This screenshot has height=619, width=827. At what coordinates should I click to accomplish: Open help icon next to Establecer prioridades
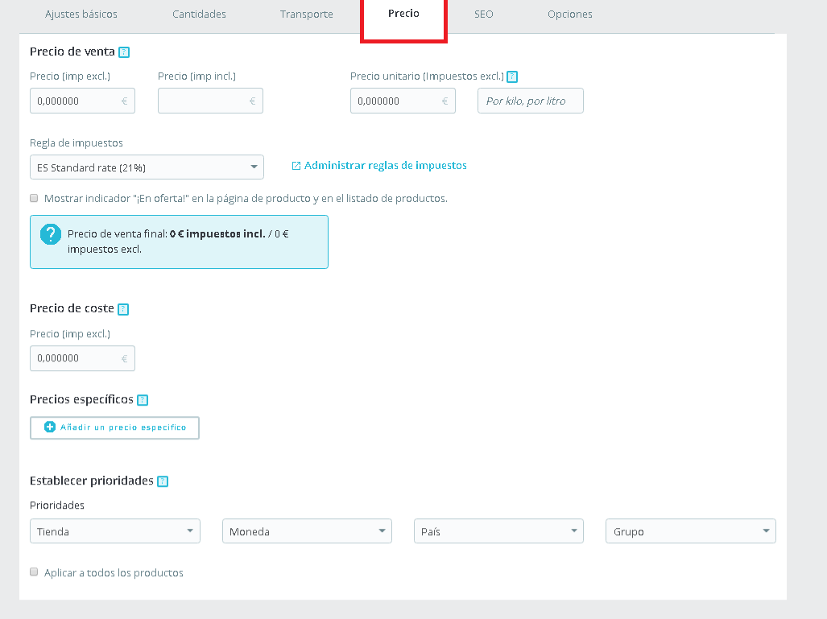click(163, 481)
